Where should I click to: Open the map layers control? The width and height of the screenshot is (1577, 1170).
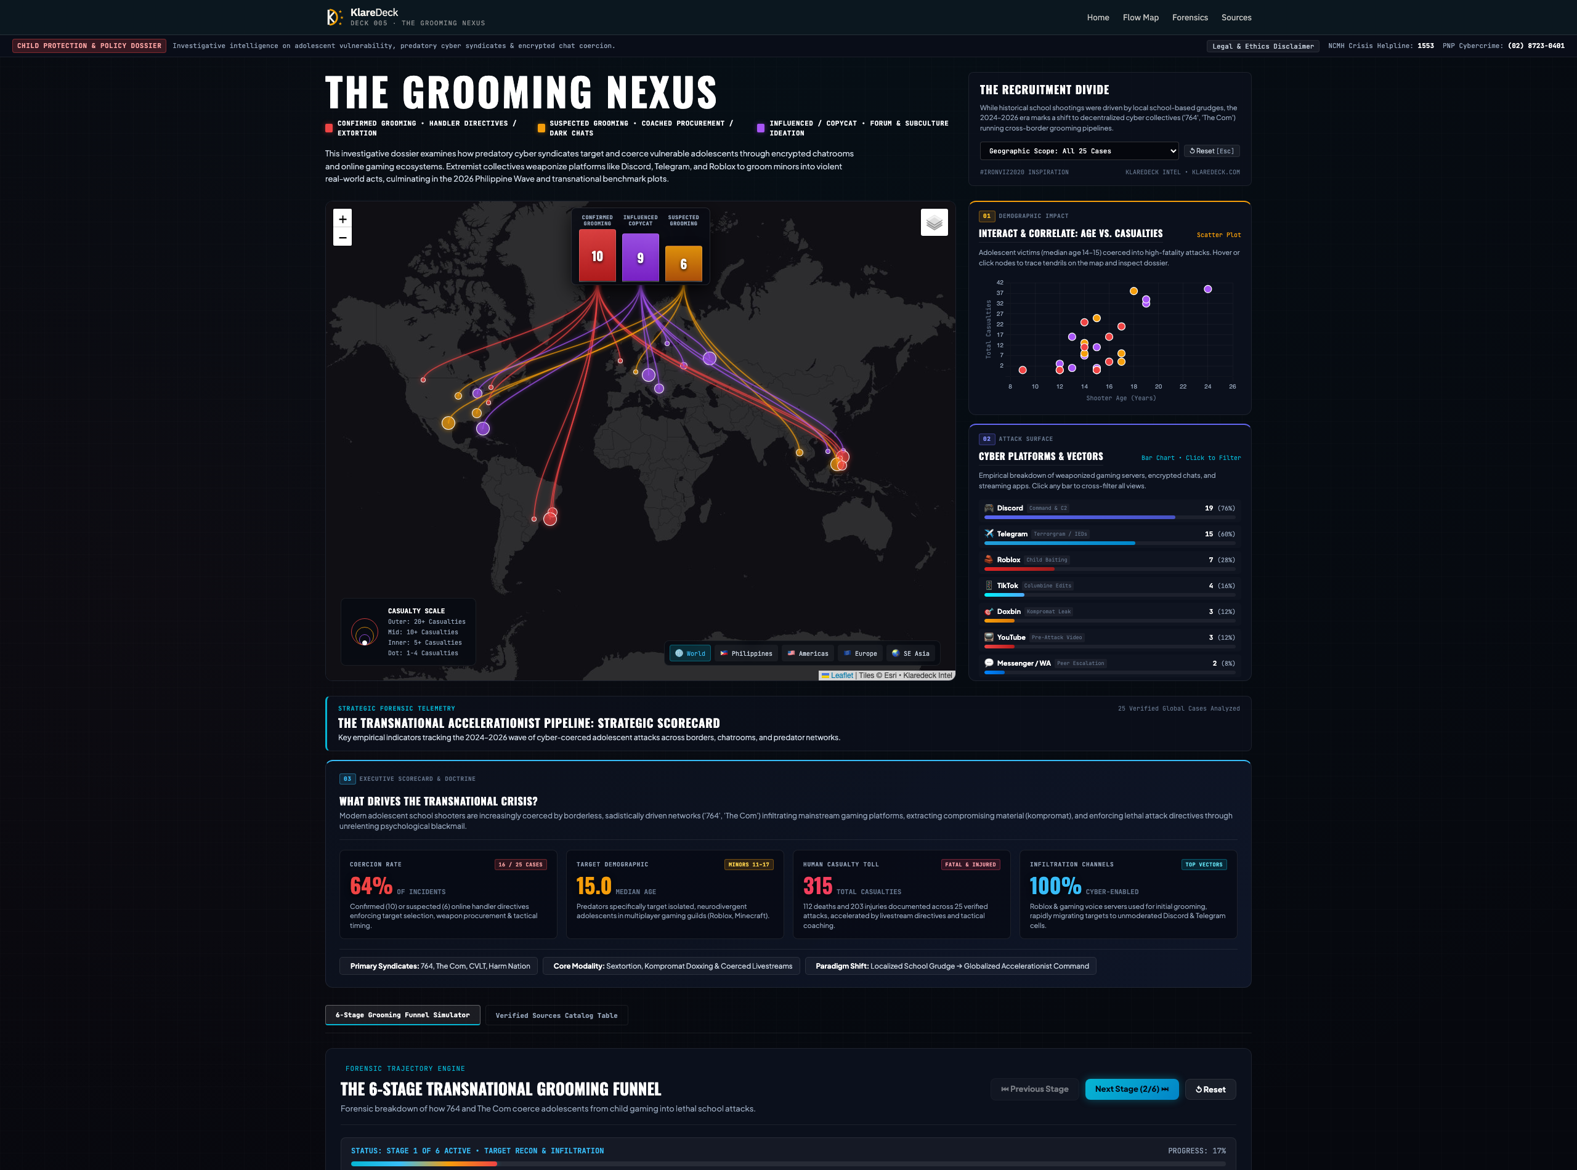[934, 222]
